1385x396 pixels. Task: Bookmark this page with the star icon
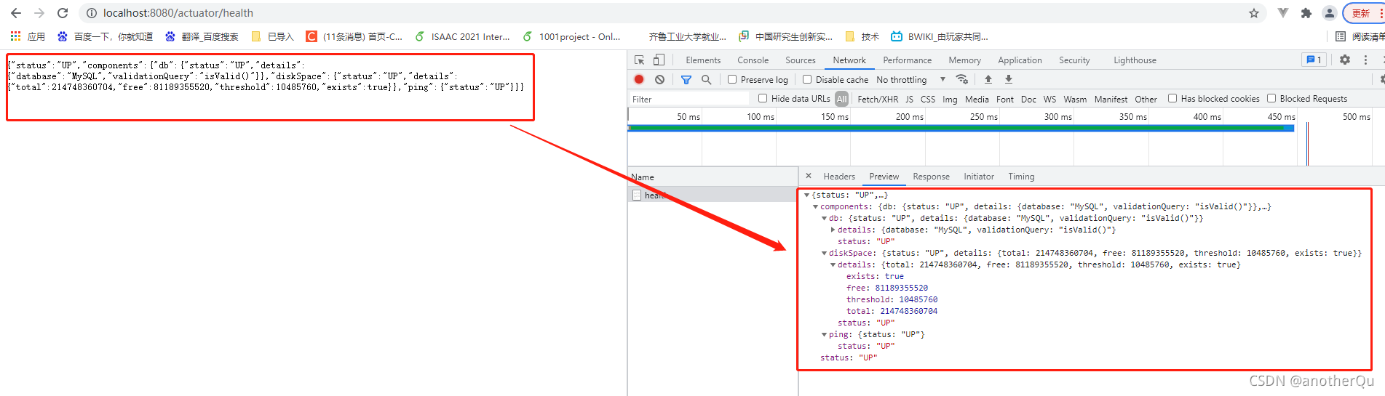[x=1254, y=13]
